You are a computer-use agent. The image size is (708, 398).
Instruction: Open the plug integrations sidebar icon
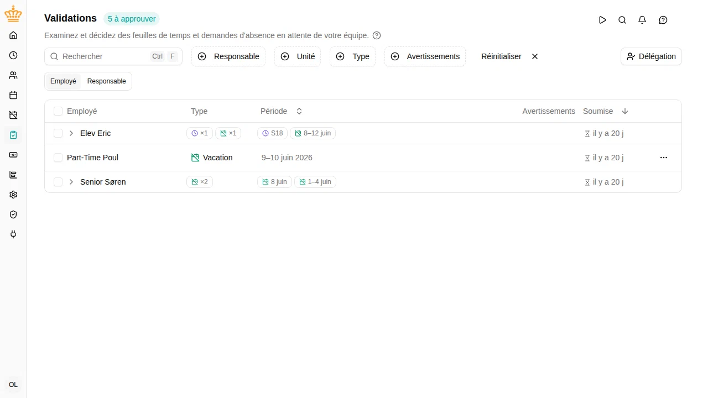tap(13, 234)
